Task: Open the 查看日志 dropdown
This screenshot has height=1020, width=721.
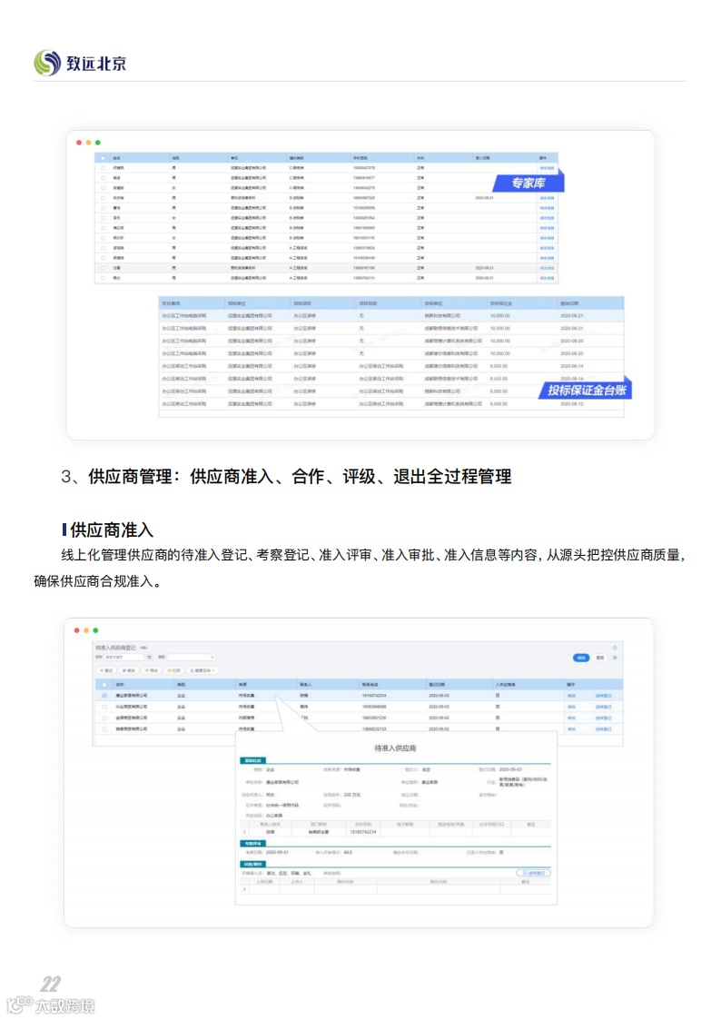Action: pos(202,670)
